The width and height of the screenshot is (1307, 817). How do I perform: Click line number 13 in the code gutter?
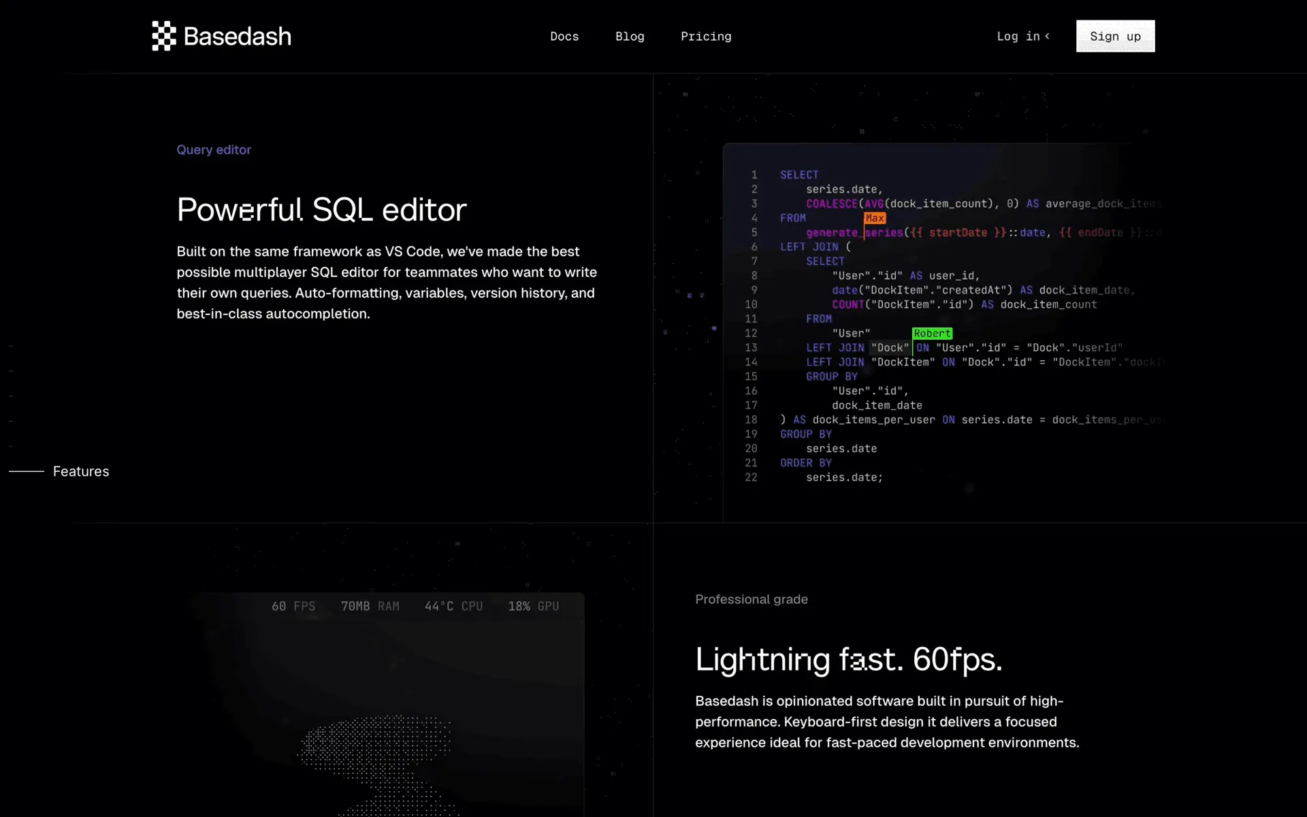click(751, 348)
